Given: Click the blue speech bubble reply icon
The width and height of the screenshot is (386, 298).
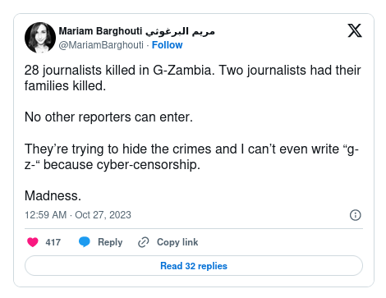Looking at the screenshot, I should [85, 242].
